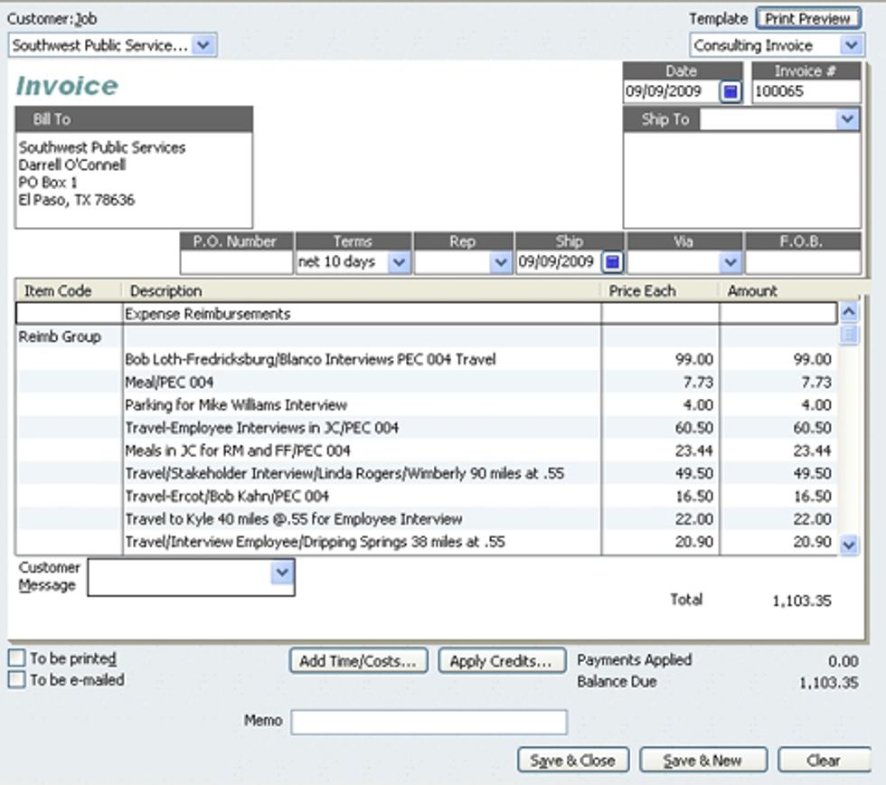Click the Save & New button
The image size is (886, 785).
tap(702, 761)
